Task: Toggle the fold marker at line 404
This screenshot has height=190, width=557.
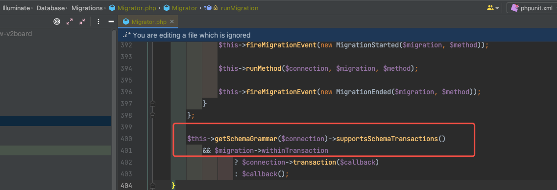Action: (152, 186)
